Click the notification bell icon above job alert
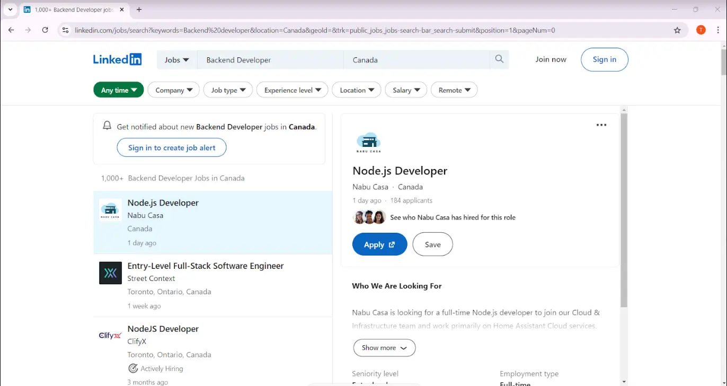727x386 pixels. 107,125
